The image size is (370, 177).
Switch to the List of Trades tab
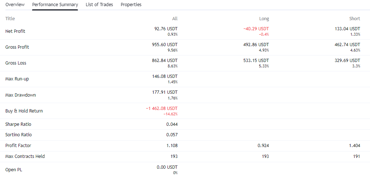pyautogui.click(x=99, y=5)
